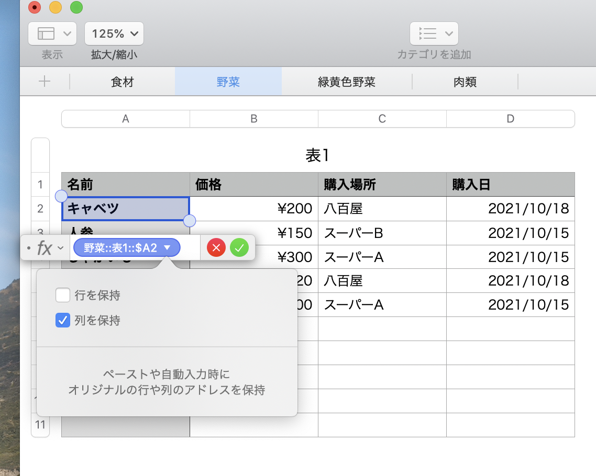596x476 pixels.
Task: Click the Add Category (カテゴリを追加) list icon
Action: point(428,33)
